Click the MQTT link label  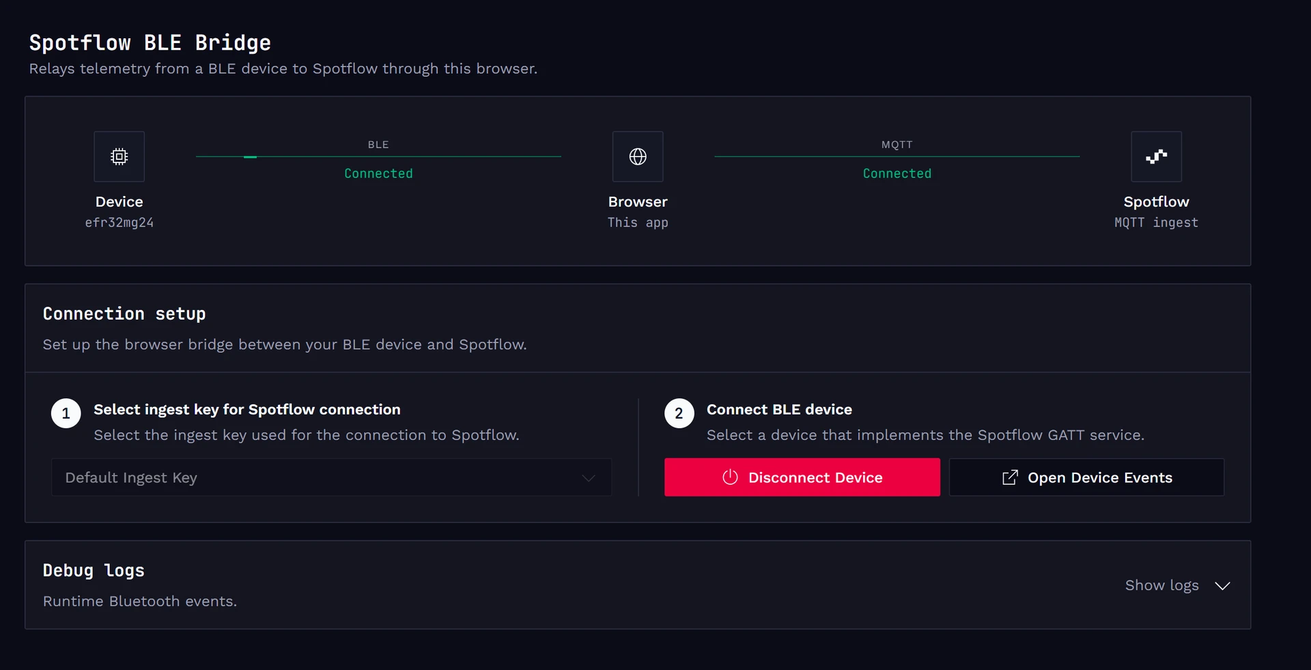click(x=897, y=145)
